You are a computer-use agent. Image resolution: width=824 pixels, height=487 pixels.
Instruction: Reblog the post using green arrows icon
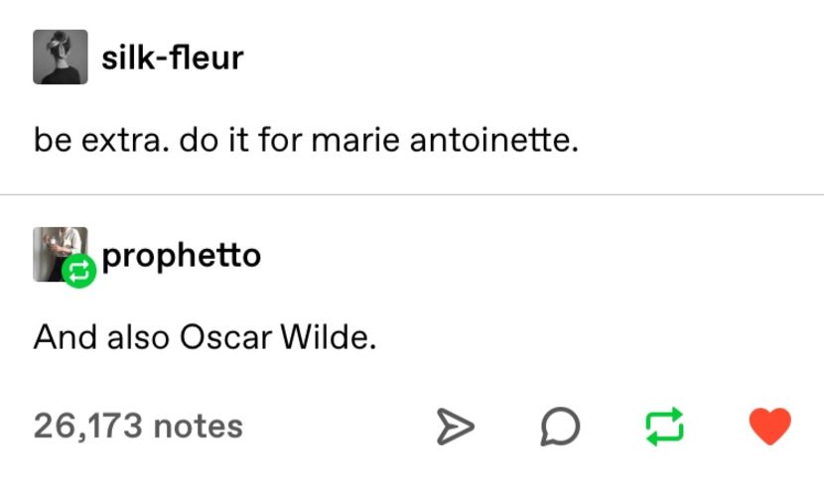point(664,426)
